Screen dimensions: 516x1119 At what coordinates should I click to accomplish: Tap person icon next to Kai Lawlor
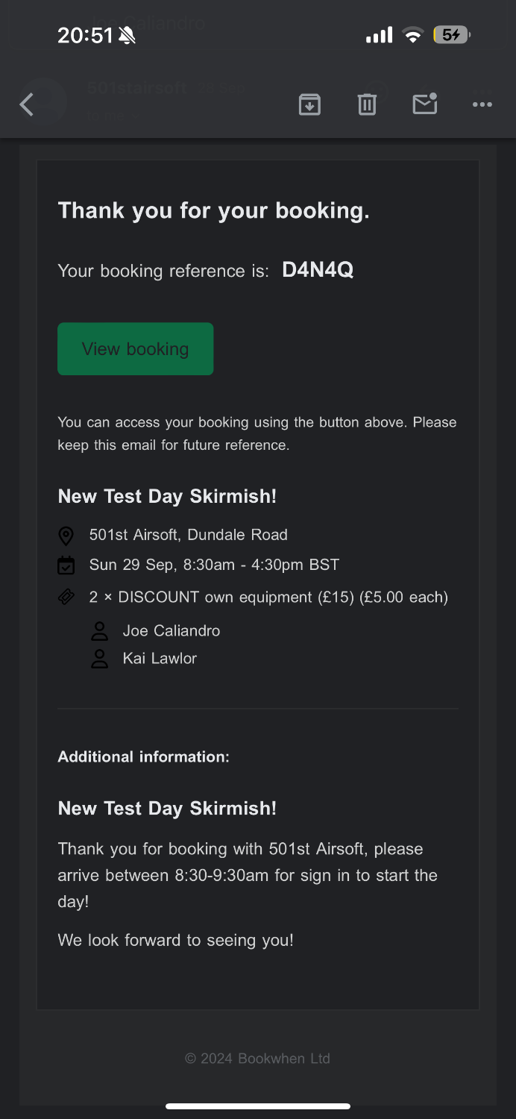99,659
